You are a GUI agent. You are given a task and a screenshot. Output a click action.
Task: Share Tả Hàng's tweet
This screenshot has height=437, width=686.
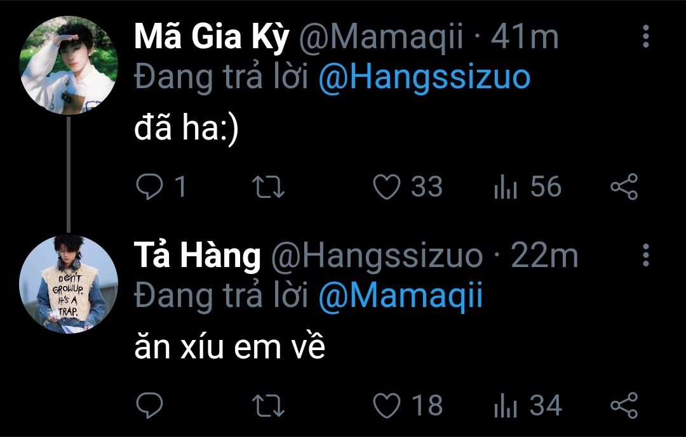coord(624,405)
